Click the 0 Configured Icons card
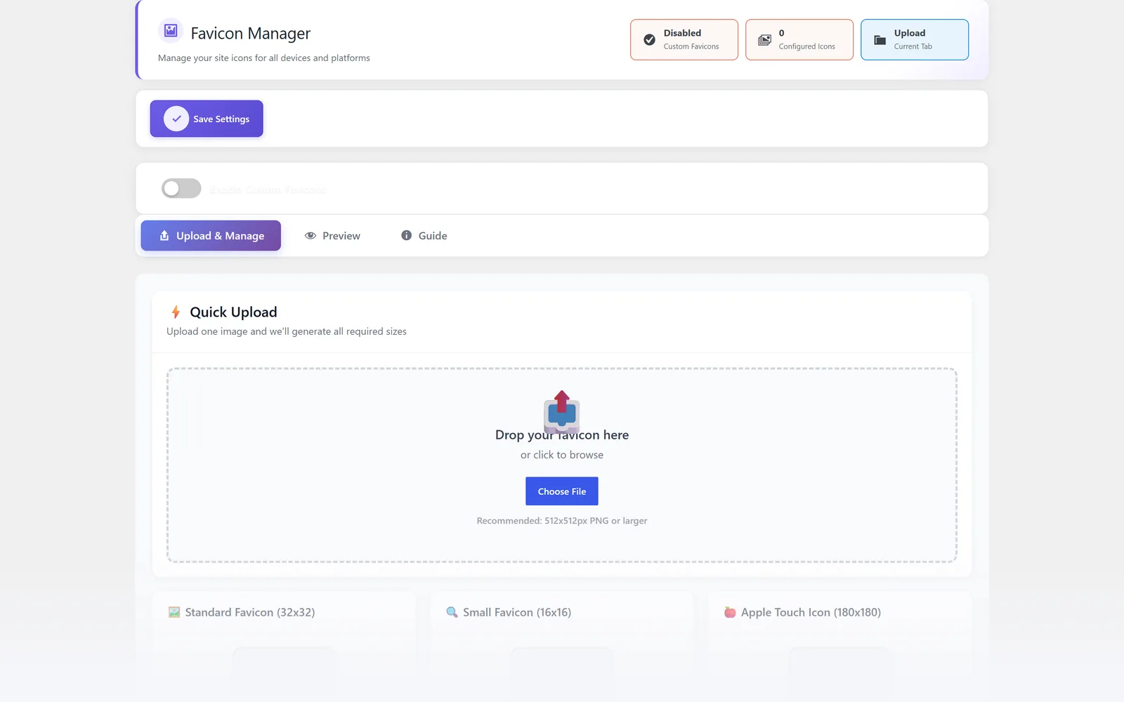Screen dimensions: 1124x702 pos(799,39)
